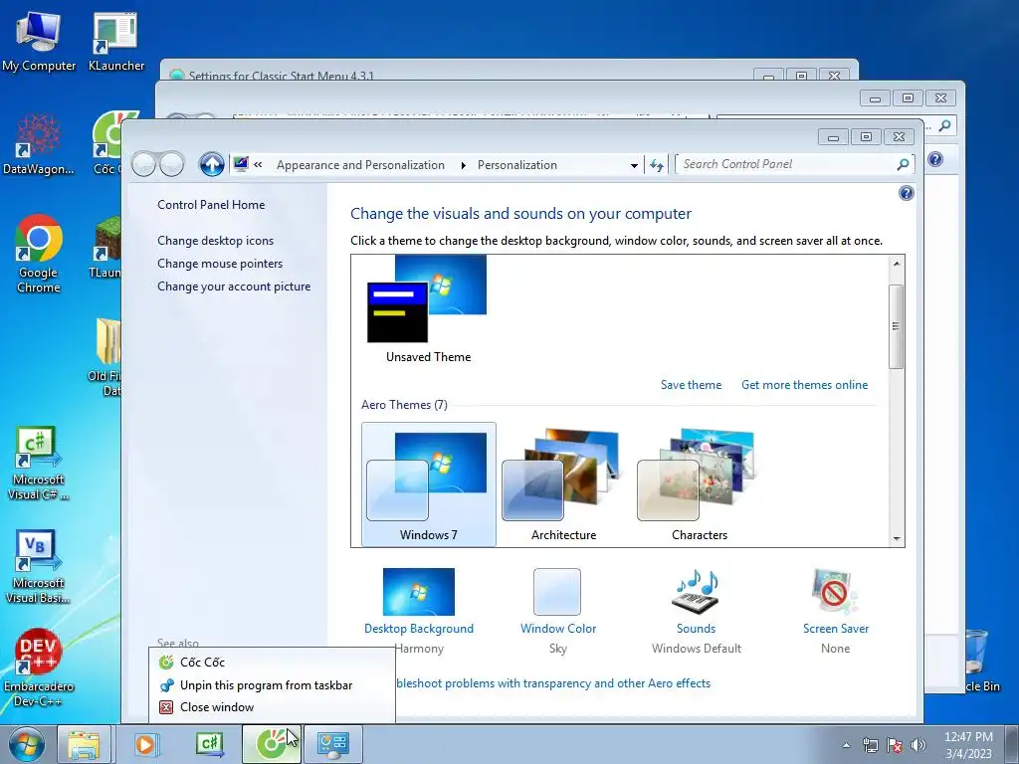Image resolution: width=1019 pixels, height=764 pixels.
Task: Launch Google Chrome from desktop
Action: click(39, 254)
